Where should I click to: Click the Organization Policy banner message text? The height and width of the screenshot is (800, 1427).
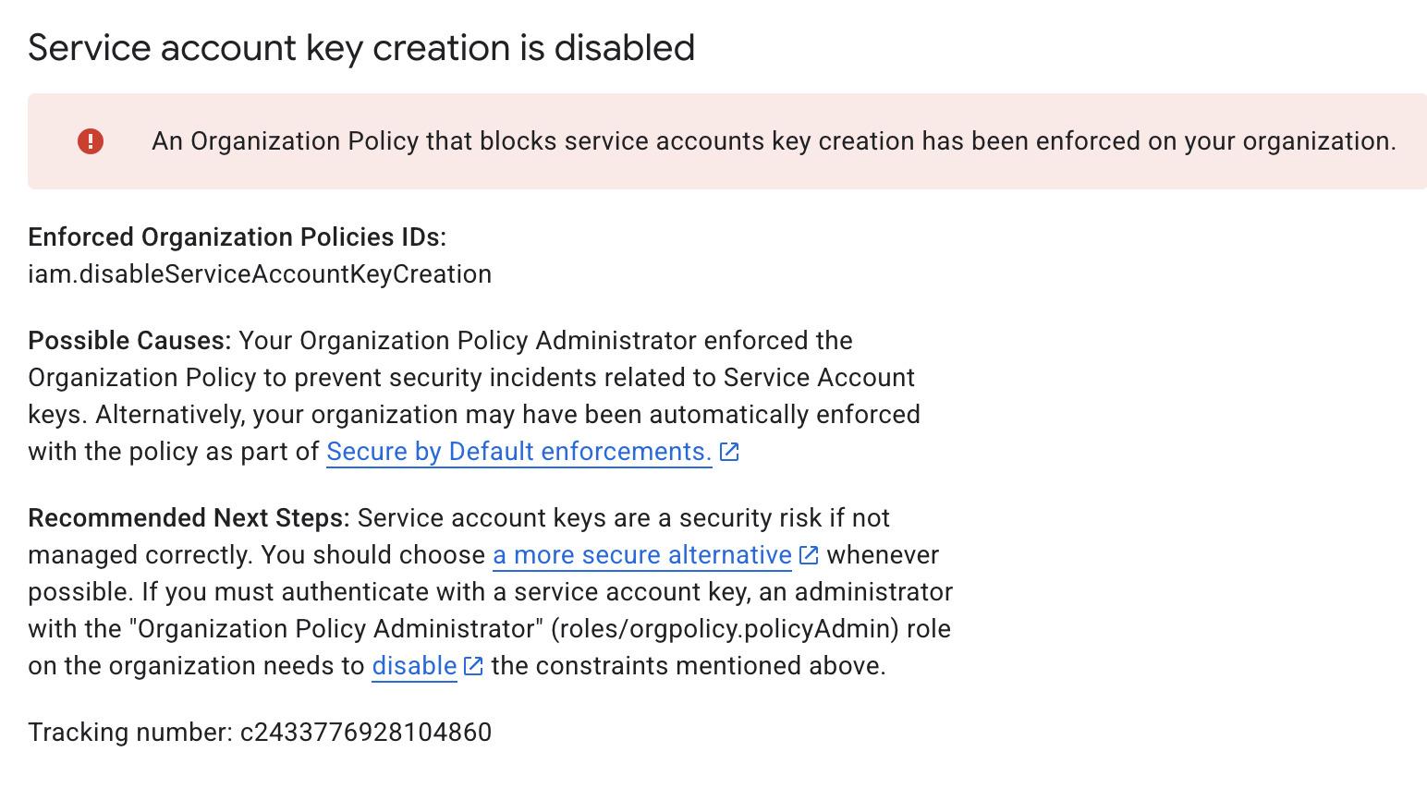[x=774, y=141]
